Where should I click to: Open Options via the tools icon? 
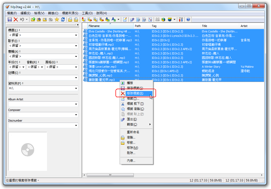181,19
